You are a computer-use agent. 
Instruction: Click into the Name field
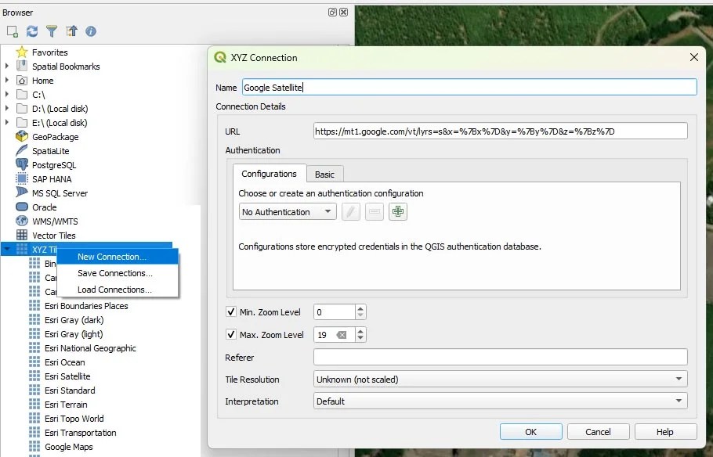(x=469, y=87)
